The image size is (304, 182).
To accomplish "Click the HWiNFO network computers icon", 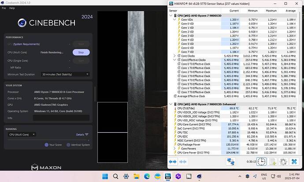I will 230,162.
